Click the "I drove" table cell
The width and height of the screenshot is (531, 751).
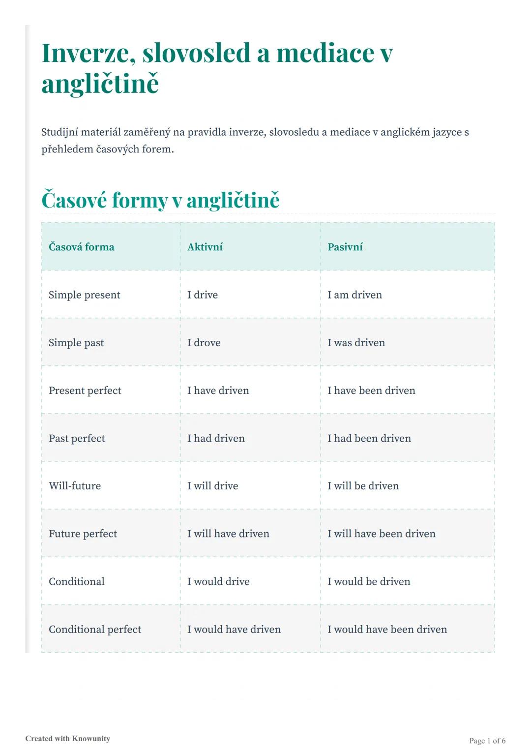pyautogui.click(x=204, y=342)
